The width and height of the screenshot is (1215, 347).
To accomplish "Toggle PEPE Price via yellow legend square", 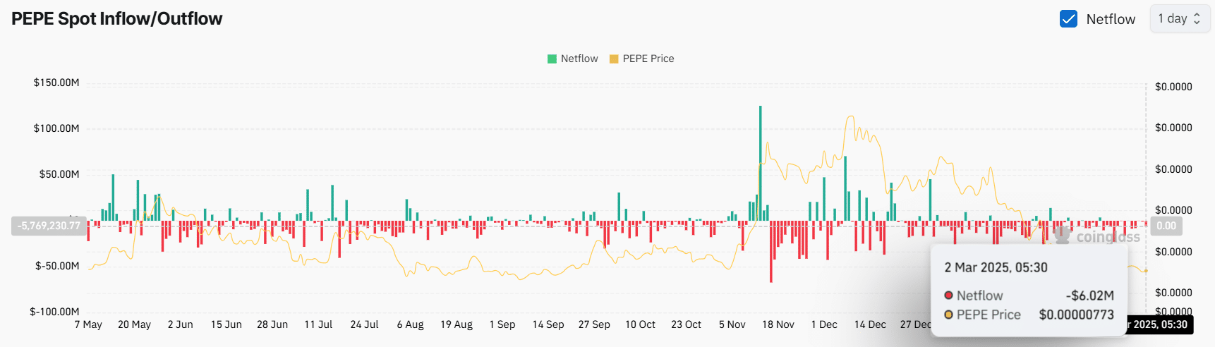I will click(614, 59).
